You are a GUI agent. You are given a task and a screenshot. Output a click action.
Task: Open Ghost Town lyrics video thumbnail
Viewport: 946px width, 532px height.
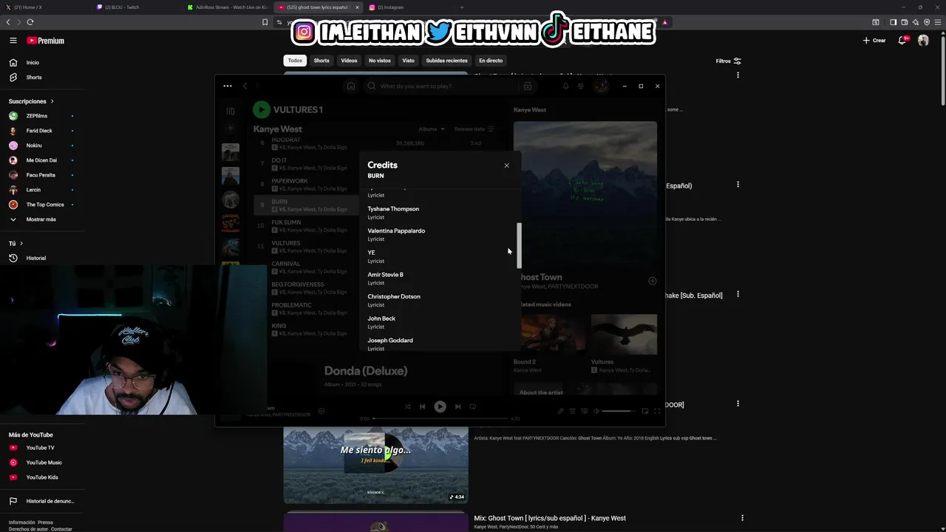[375, 465]
